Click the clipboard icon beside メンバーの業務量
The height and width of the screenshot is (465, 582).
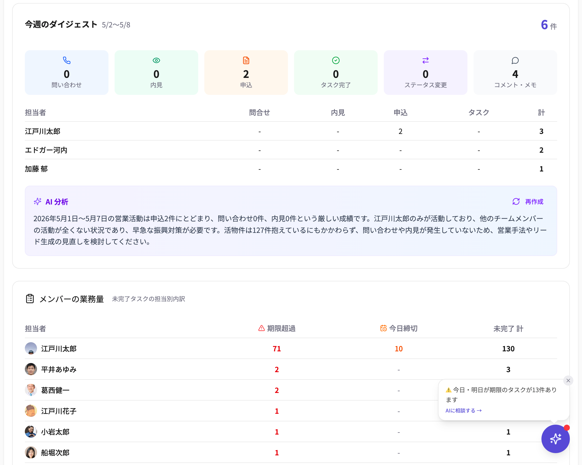click(30, 299)
